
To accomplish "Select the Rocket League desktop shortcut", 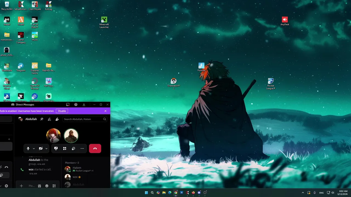I will [x=271, y=84].
